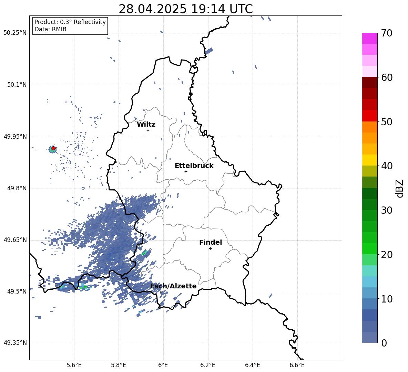408x372 pixels.
Task: Click the Ettelbruck city label
Action: click(194, 166)
